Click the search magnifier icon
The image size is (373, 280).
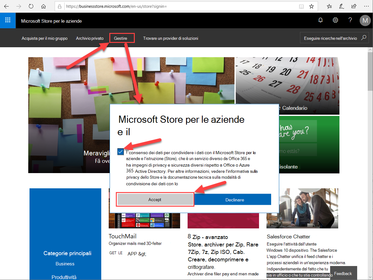coord(363,37)
